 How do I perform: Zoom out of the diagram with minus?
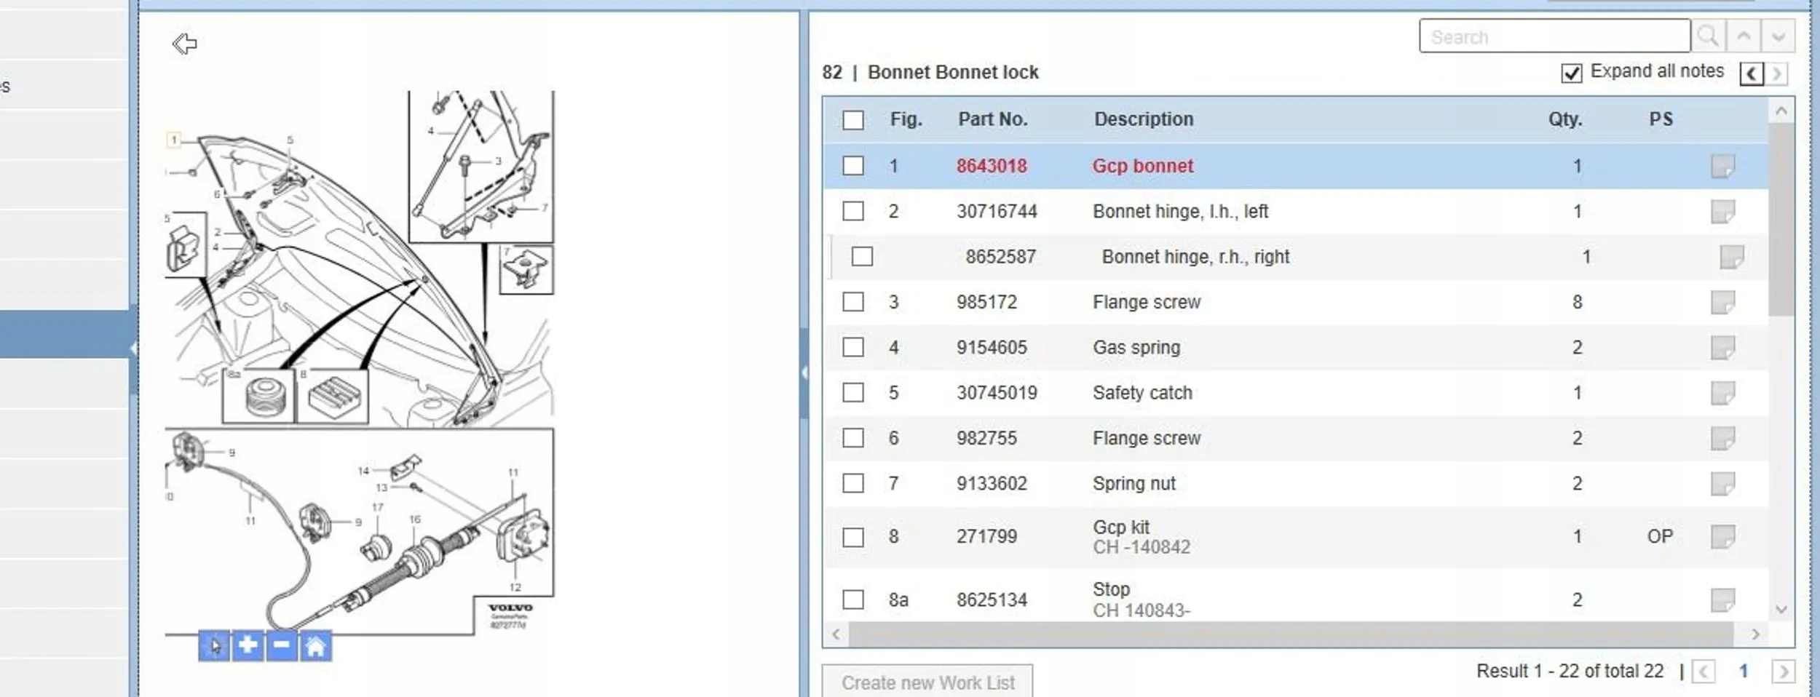[x=282, y=645]
